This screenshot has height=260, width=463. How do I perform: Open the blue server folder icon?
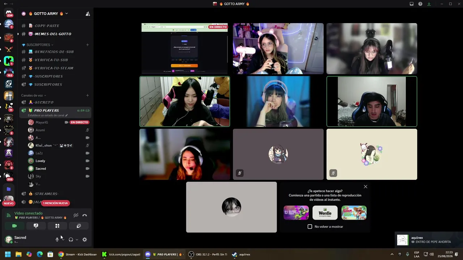pos(9,189)
